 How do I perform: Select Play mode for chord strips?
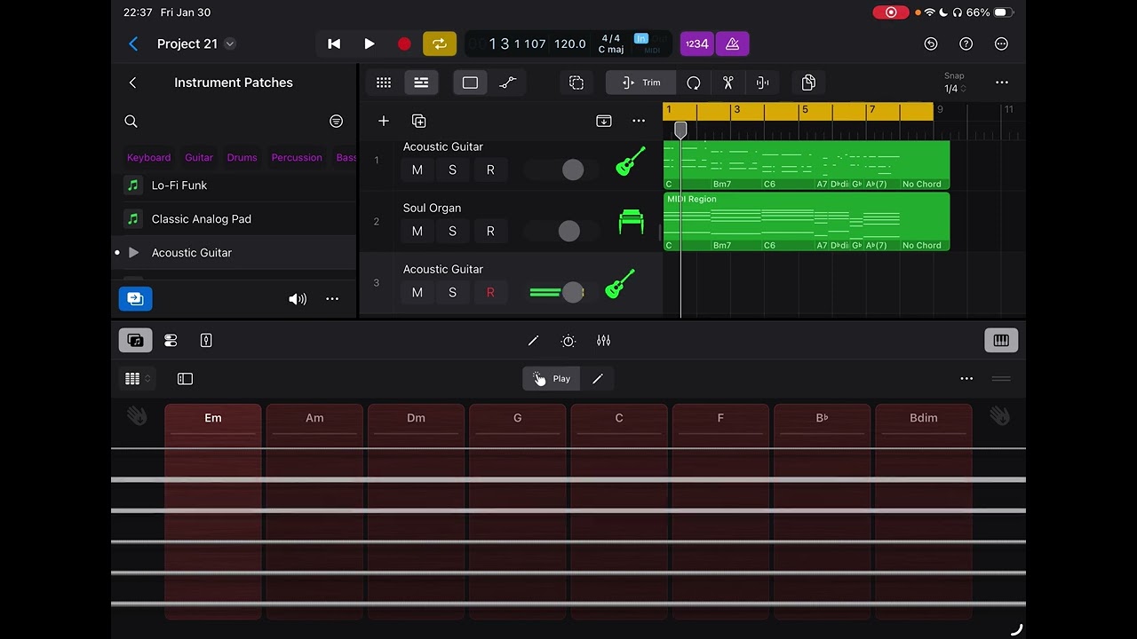click(x=552, y=379)
